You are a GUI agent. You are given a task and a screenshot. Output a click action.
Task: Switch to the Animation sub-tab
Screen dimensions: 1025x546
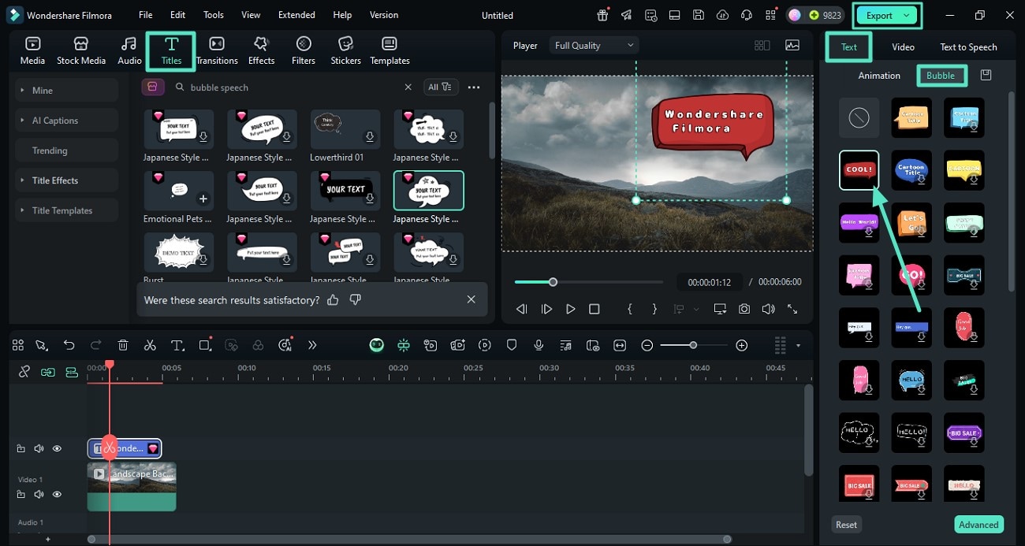pos(879,76)
